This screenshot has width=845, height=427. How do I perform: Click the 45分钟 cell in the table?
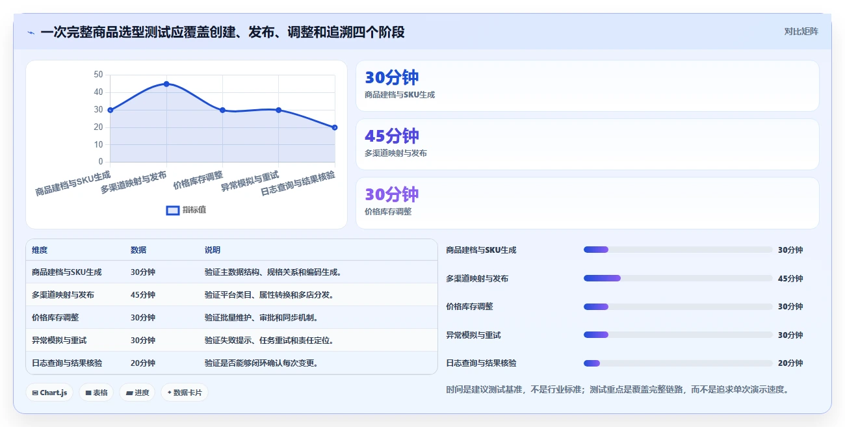(143, 295)
